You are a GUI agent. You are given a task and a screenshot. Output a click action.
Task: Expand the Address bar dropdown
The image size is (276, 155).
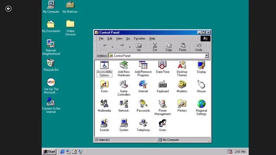207,56
